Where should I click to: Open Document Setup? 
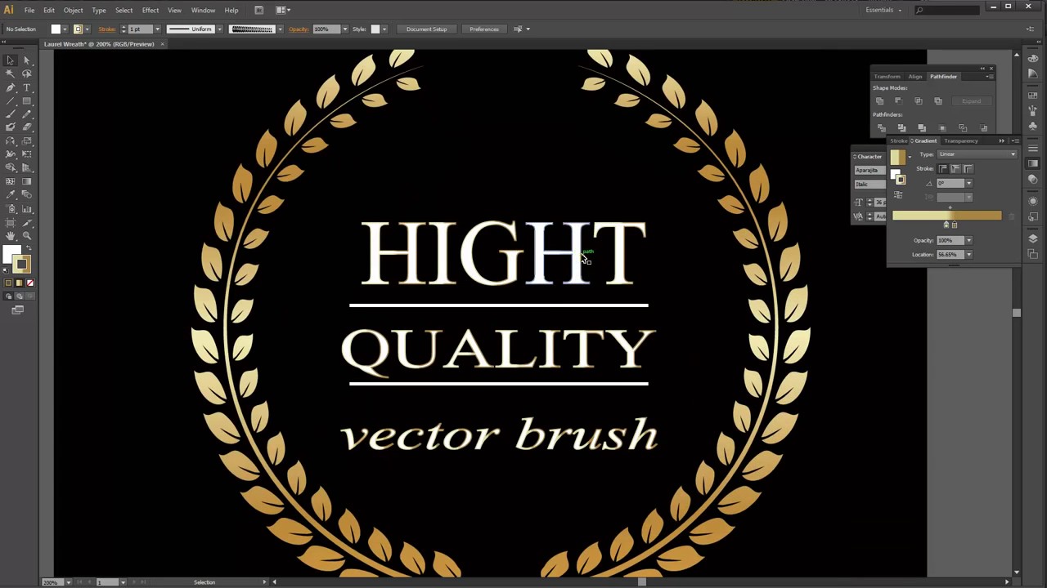pos(426,29)
